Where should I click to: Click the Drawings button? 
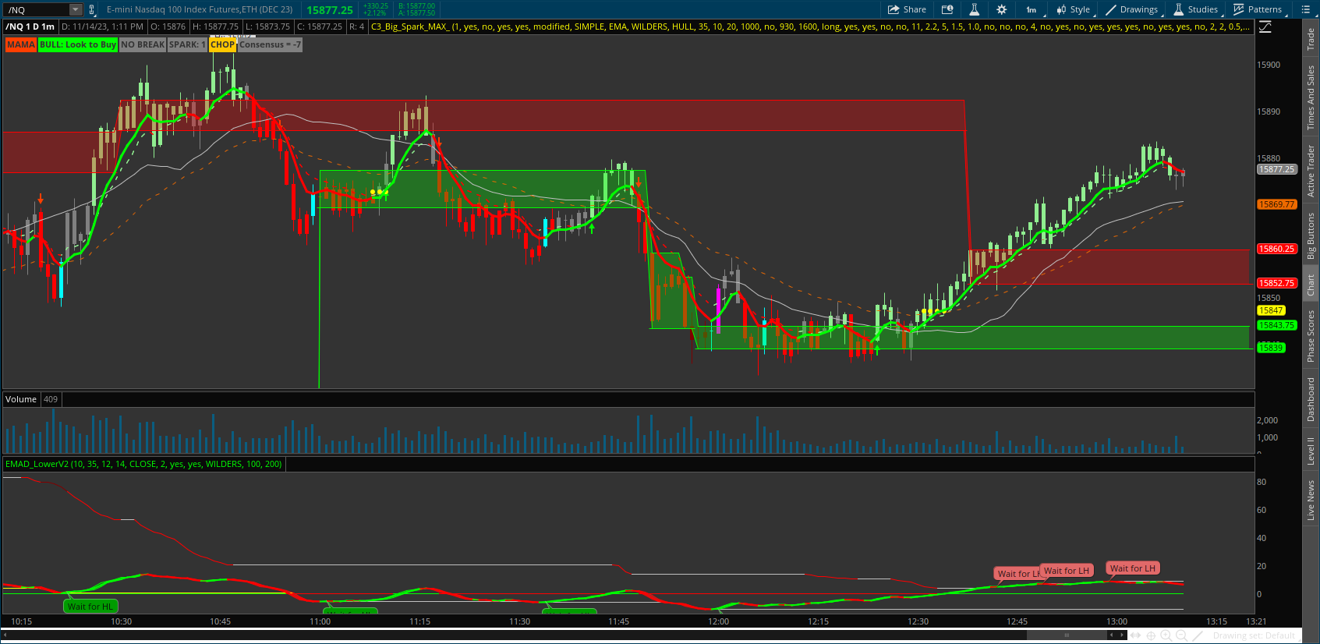tap(1131, 9)
